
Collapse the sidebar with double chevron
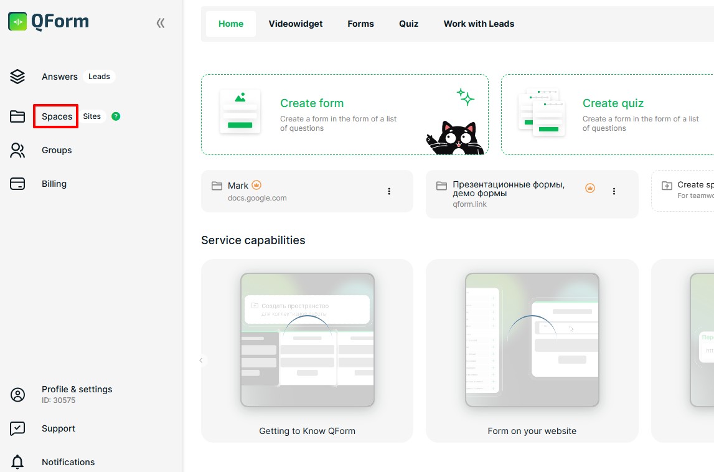pyautogui.click(x=161, y=24)
